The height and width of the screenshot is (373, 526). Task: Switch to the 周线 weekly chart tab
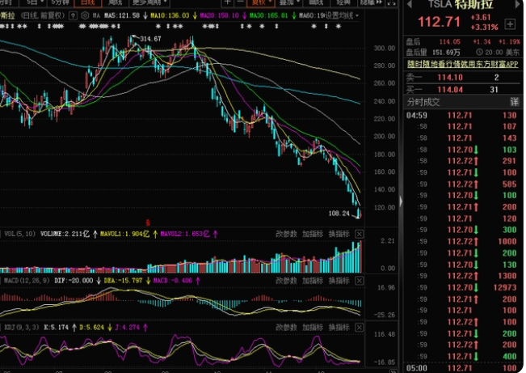[115, 2]
